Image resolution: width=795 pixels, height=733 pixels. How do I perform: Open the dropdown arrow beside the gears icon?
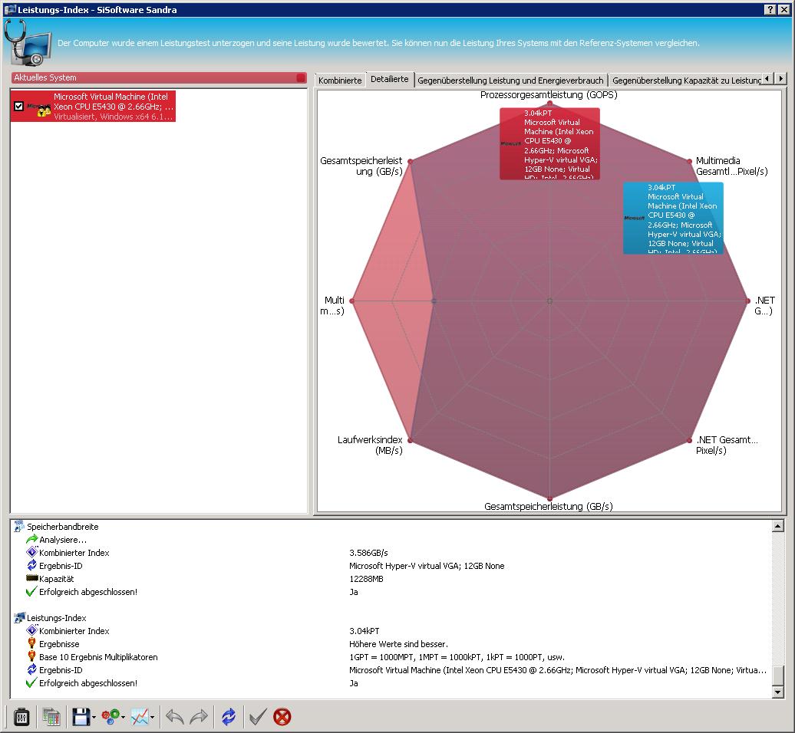(124, 718)
